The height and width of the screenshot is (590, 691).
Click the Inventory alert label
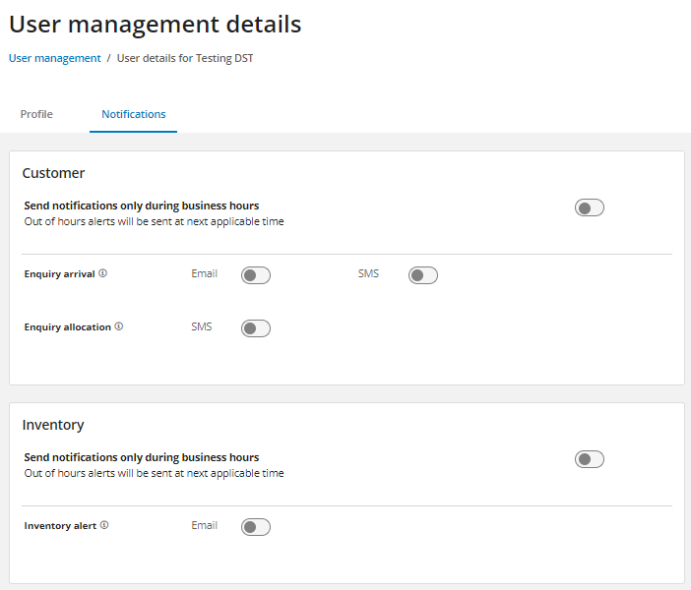(x=60, y=526)
